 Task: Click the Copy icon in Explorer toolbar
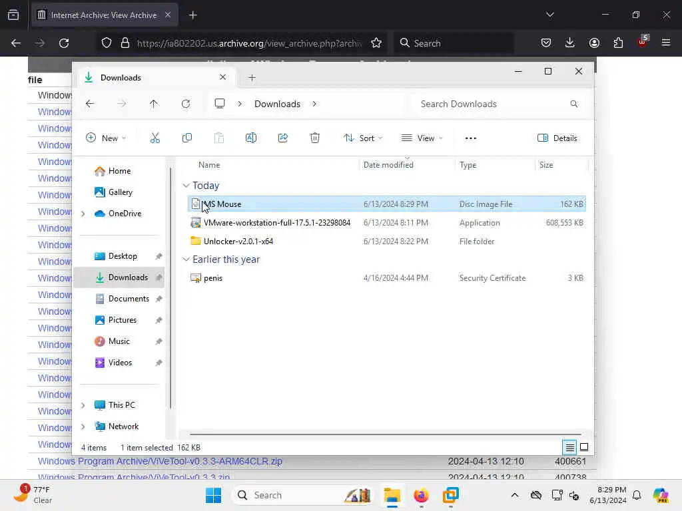[187, 138]
